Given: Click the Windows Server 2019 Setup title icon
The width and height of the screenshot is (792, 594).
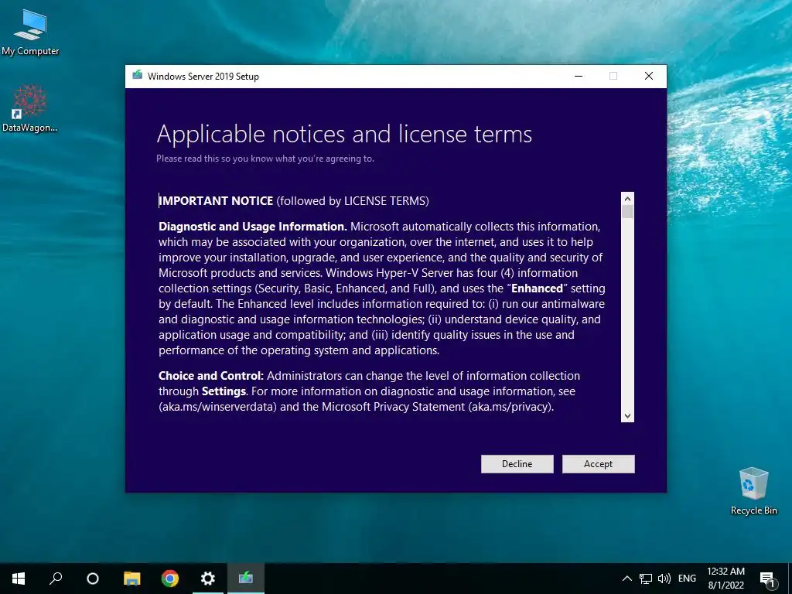Looking at the screenshot, I should point(138,76).
